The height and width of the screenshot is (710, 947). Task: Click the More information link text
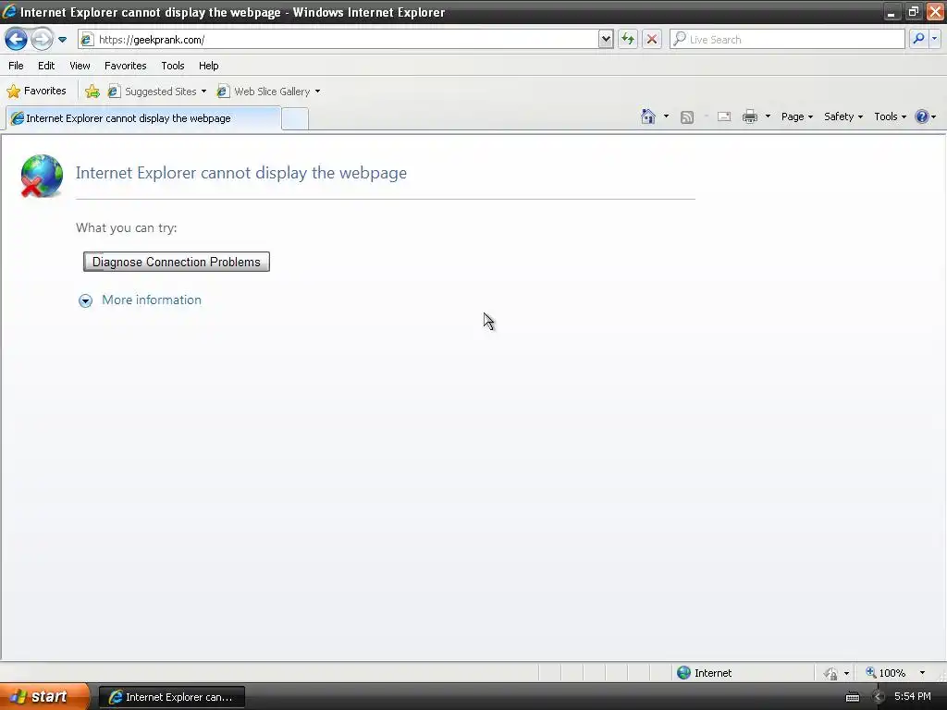point(152,300)
